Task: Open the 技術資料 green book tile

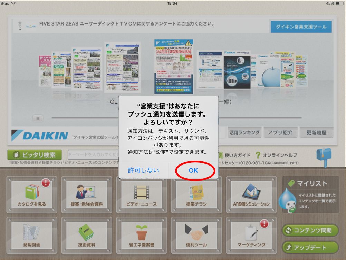Action: point(86,235)
